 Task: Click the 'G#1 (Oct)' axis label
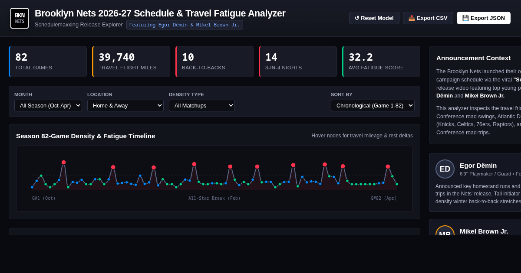[x=44, y=198]
